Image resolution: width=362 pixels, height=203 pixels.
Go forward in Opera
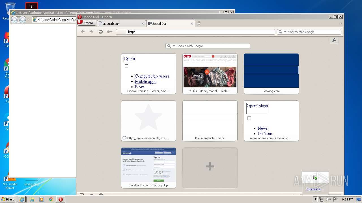[x=91, y=32]
